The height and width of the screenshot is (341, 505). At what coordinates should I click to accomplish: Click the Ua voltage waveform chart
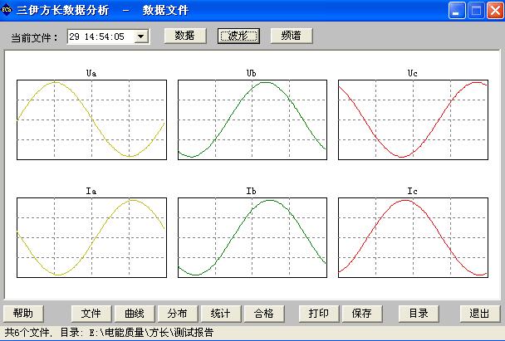tap(92, 119)
